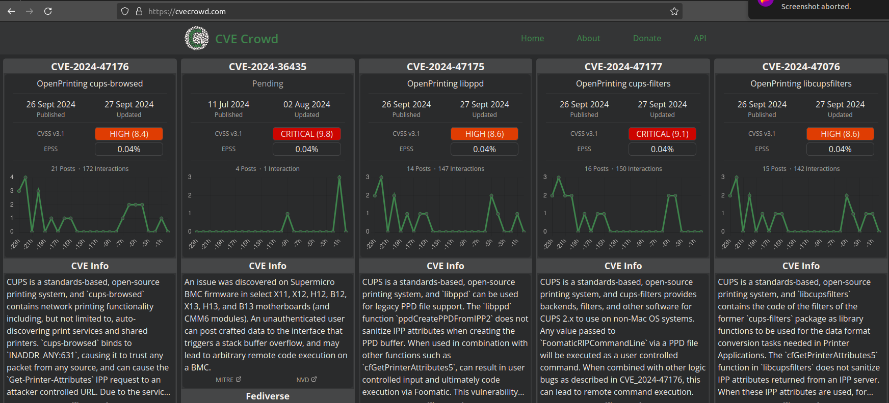Go back using the browser back arrow

(x=11, y=11)
